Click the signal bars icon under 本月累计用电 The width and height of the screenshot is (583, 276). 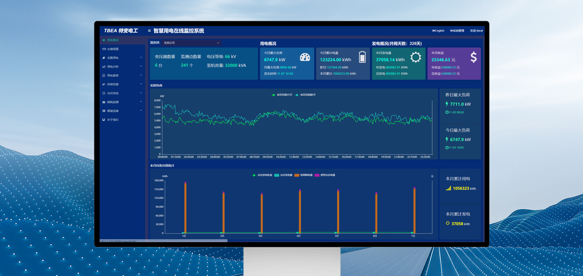(x=448, y=188)
